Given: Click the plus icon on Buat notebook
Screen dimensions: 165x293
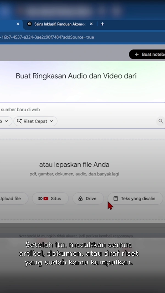Looking at the screenshot, I should [x=137, y=54].
